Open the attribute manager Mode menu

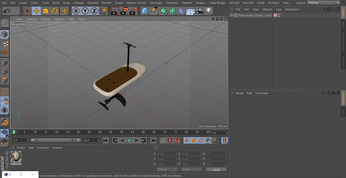pyautogui.click(x=239, y=93)
